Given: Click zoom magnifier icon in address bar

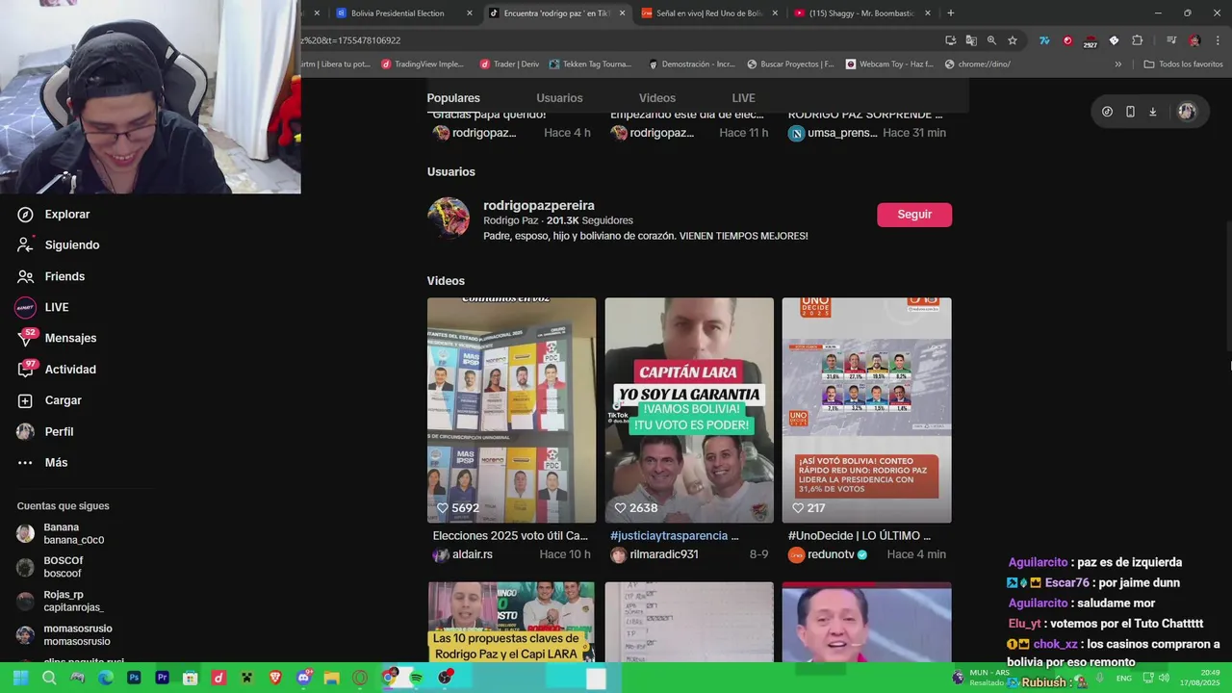Looking at the screenshot, I should pyautogui.click(x=991, y=40).
